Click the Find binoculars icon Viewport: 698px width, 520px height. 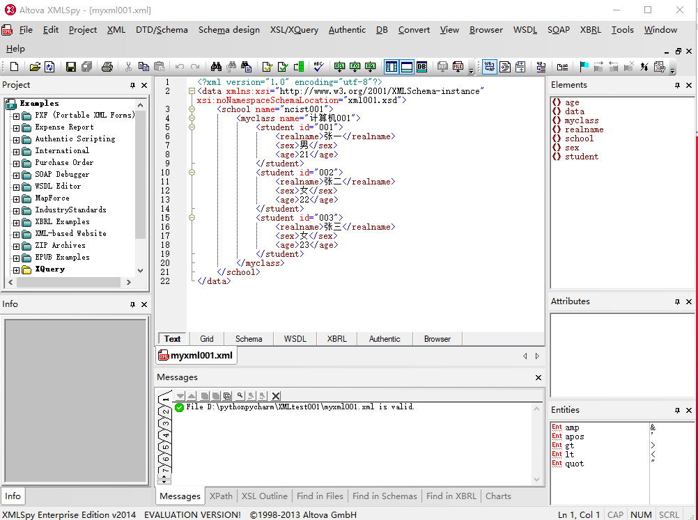point(217,67)
